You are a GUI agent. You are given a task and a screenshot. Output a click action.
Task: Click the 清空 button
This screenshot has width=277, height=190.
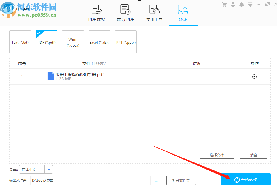[x=253, y=155]
